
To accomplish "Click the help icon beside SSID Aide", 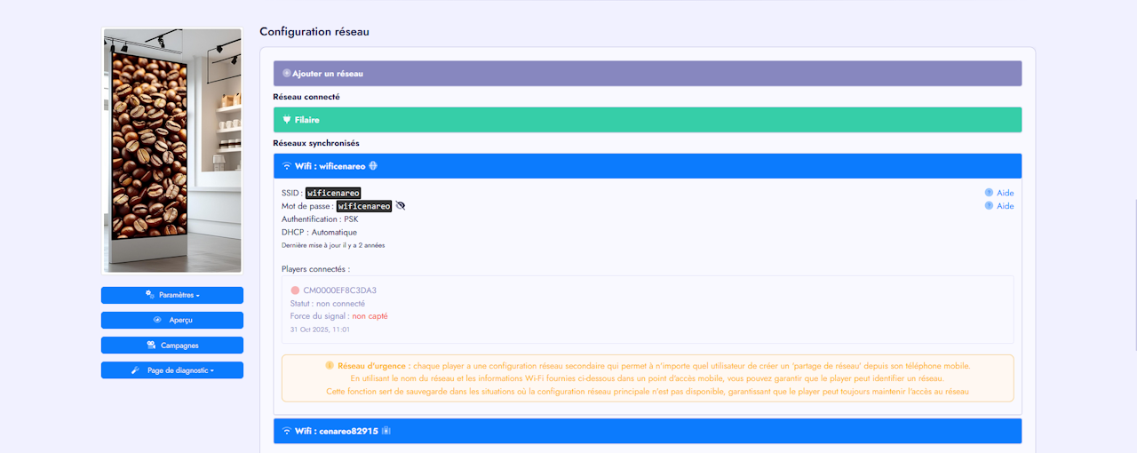I will (989, 193).
